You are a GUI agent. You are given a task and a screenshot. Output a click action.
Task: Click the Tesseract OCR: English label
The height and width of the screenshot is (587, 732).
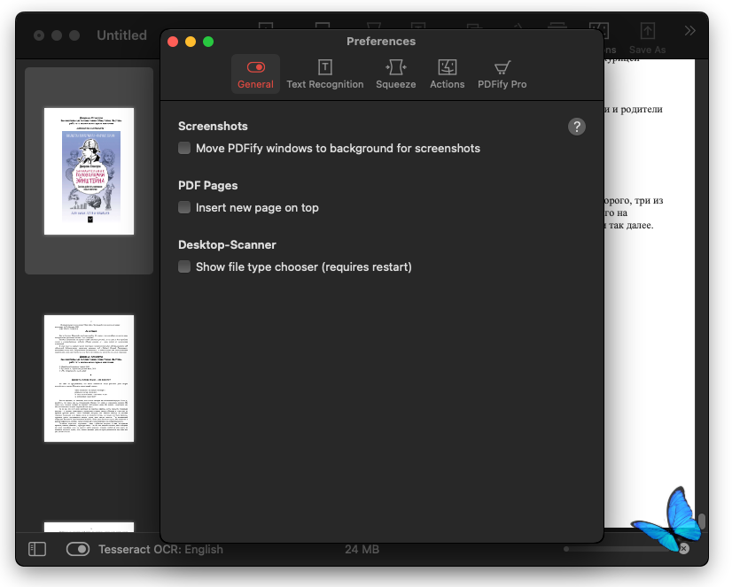point(160,549)
